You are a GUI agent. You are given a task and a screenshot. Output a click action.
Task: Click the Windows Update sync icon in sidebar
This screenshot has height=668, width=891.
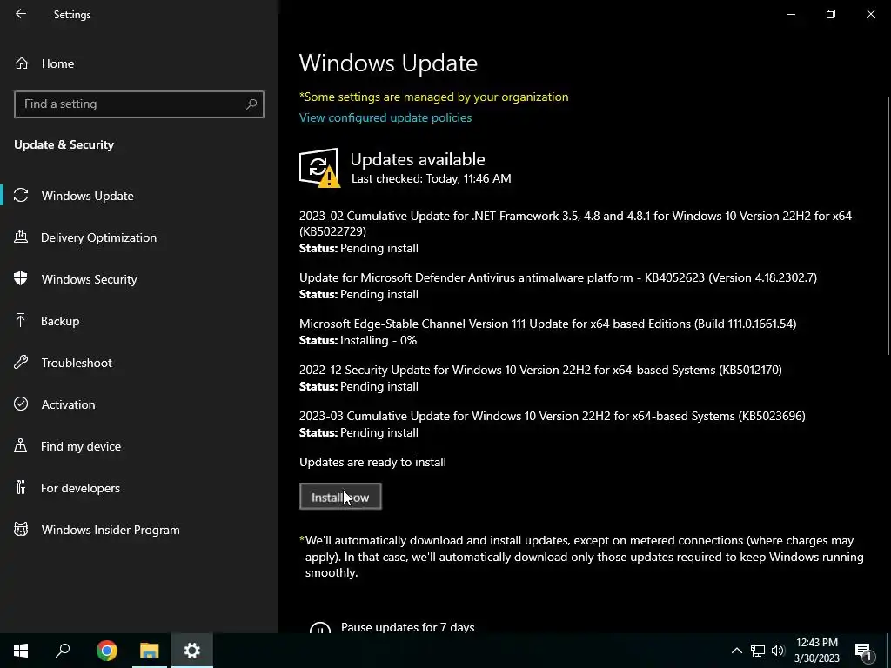pos(21,196)
